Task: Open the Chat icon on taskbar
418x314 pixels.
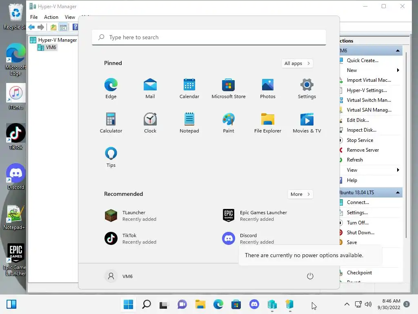Action: [x=182, y=304]
